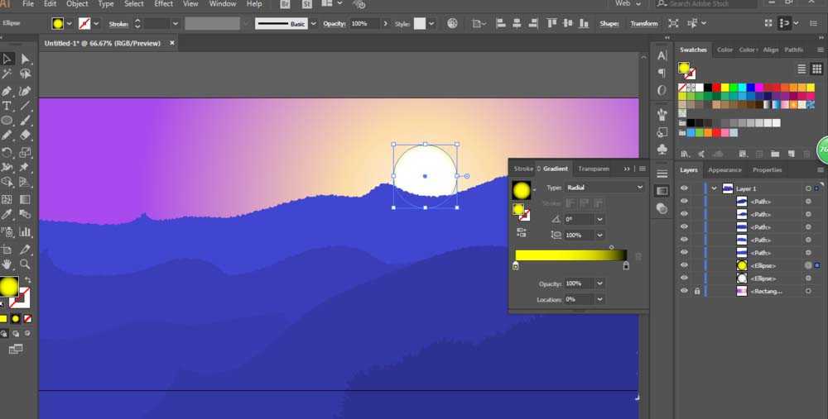Open the Effect menu
The width and height of the screenshot is (828, 419).
(163, 3)
